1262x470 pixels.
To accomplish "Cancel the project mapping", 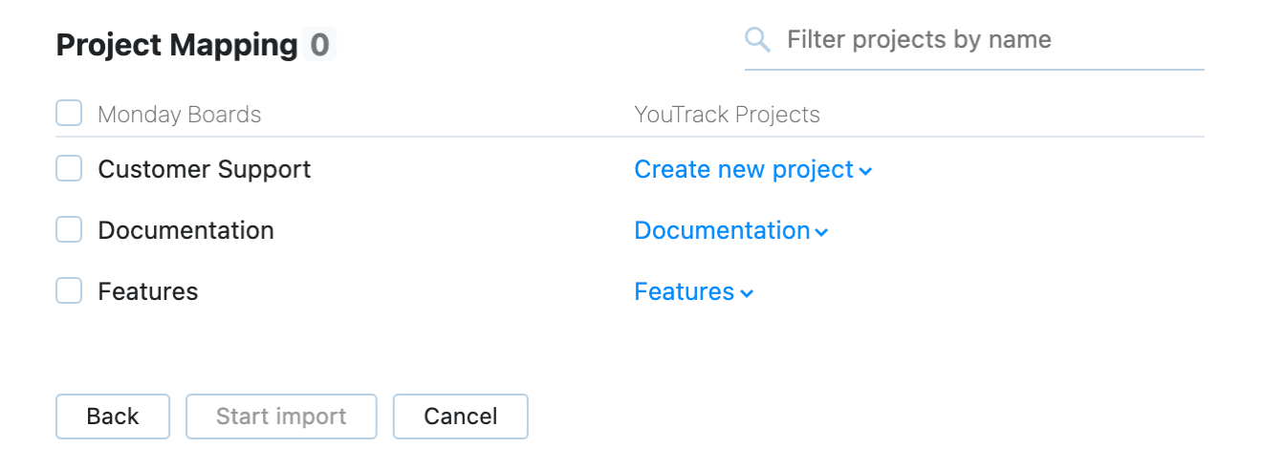I will point(461,417).
